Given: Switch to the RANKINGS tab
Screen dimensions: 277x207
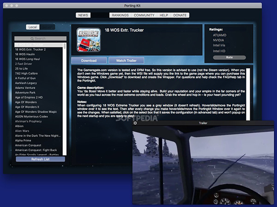Looking at the screenshot, I should click(x=120, y=15).
